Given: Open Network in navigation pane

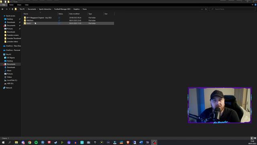Looking at the screenshot, I should 9,88.
